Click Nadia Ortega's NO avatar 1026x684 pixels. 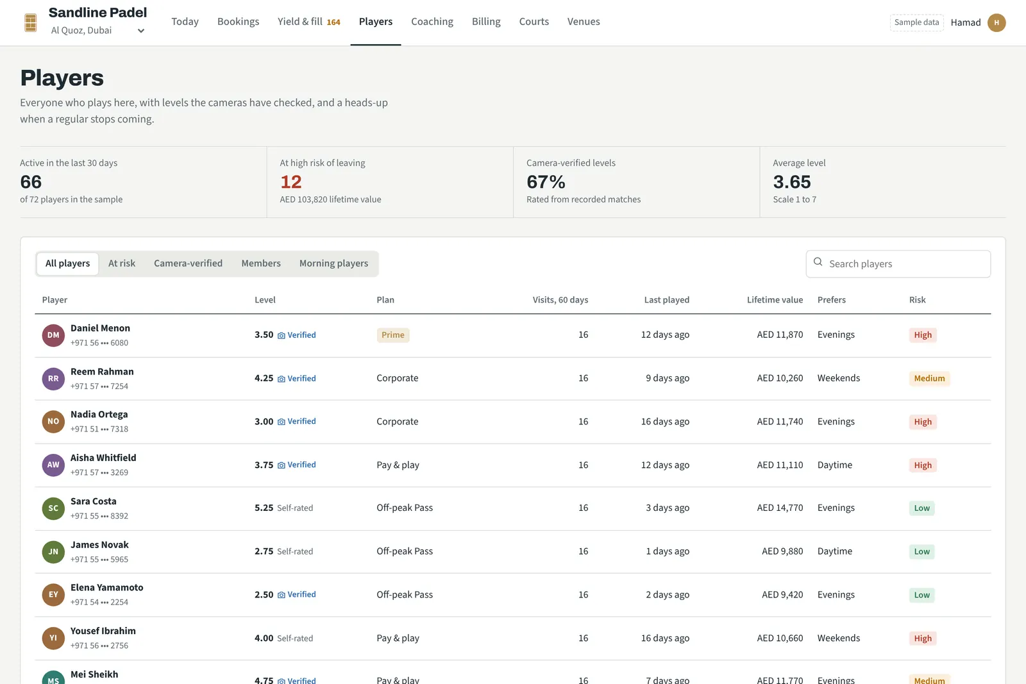coord(53,422)
